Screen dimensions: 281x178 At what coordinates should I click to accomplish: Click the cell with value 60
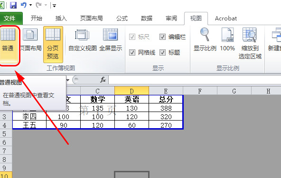point(132,125)
